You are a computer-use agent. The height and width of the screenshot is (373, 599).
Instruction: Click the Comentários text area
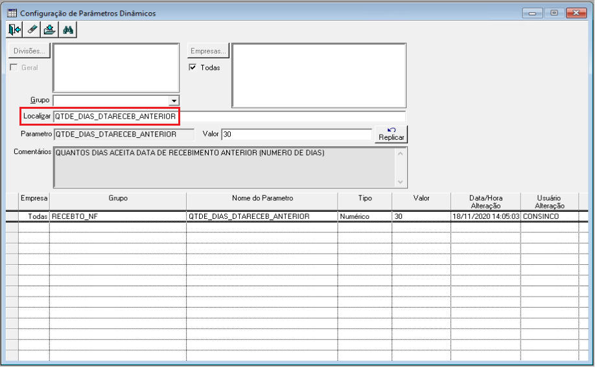224,168
